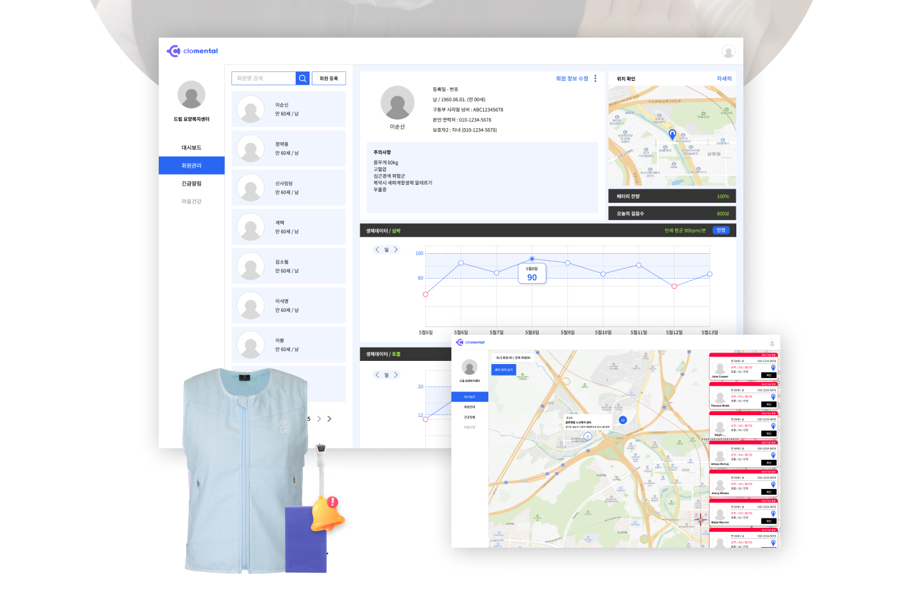Select member 정약용 from the list
The image size is (897, 600).
coord(289,149)
